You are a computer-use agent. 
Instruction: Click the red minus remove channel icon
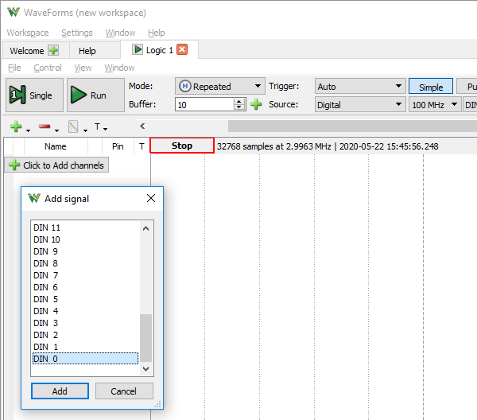[45, 126]
